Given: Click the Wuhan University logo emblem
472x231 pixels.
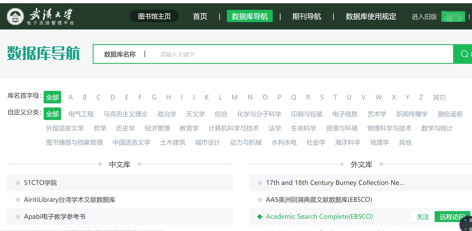Looking at the screenshot, I should tap(15, 16).
